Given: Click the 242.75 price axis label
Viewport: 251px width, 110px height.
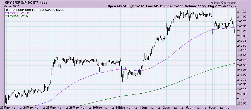Looking at the screenshot, I should click(x=242, y=41).
